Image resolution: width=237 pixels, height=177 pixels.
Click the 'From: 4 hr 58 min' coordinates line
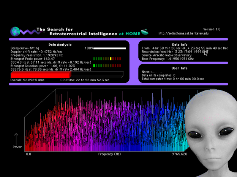[x=185, y=48]
